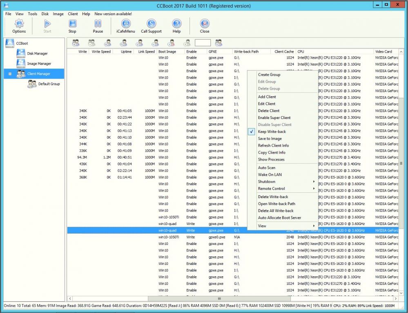Click the delete client minus icon
Screen dimensions: 408x313
click(155, 43)
